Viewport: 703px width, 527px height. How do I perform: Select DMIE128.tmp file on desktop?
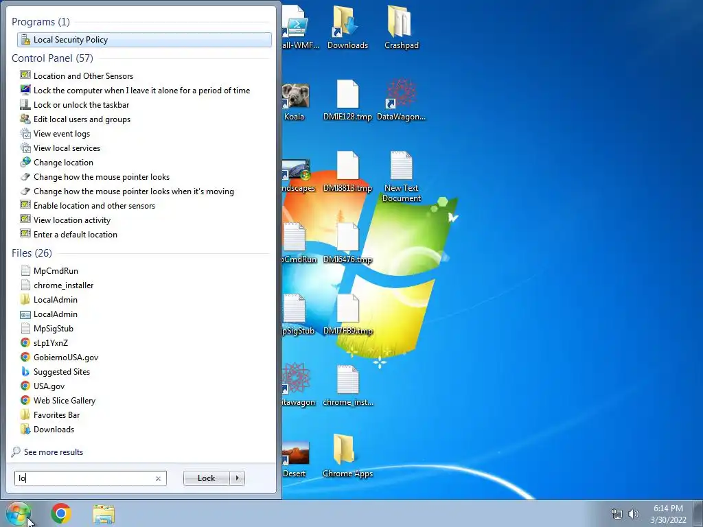(x=347, y=100)
